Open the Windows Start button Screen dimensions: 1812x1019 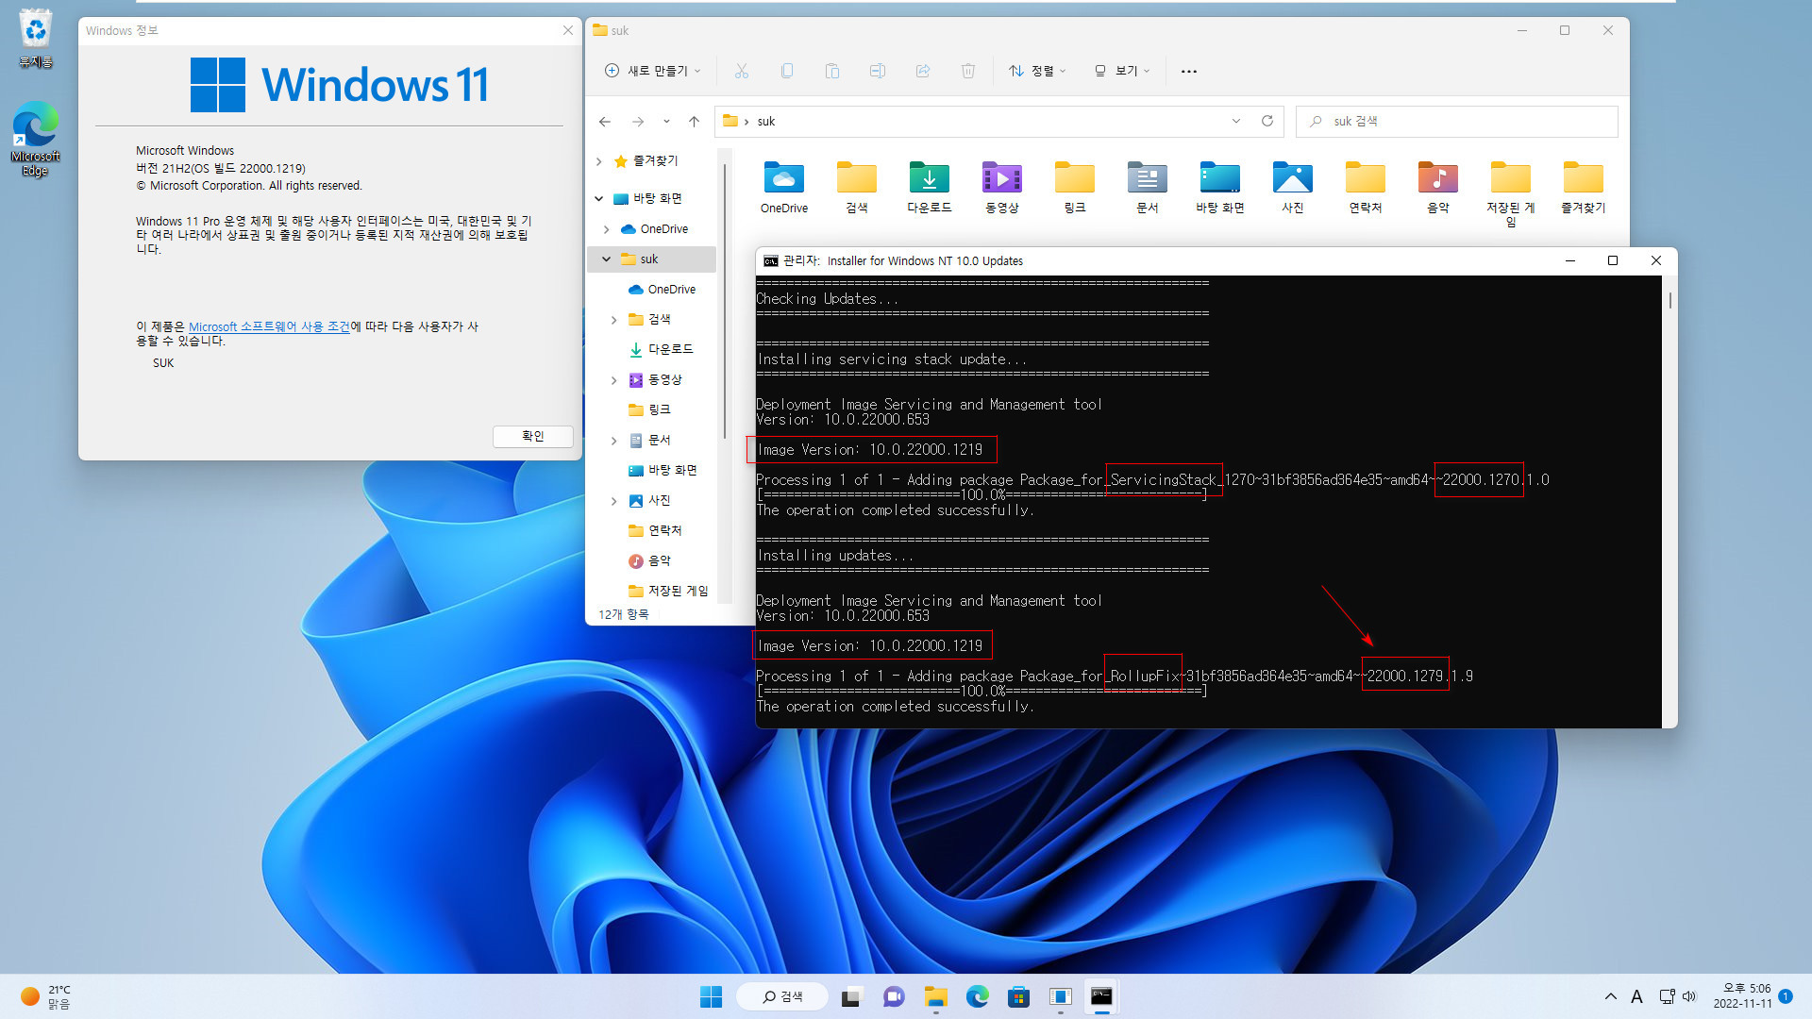pos(711,996)
